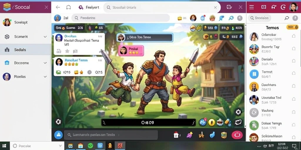
Task: Expand the Scamerit sidebar section
Action: click(45, 37)
